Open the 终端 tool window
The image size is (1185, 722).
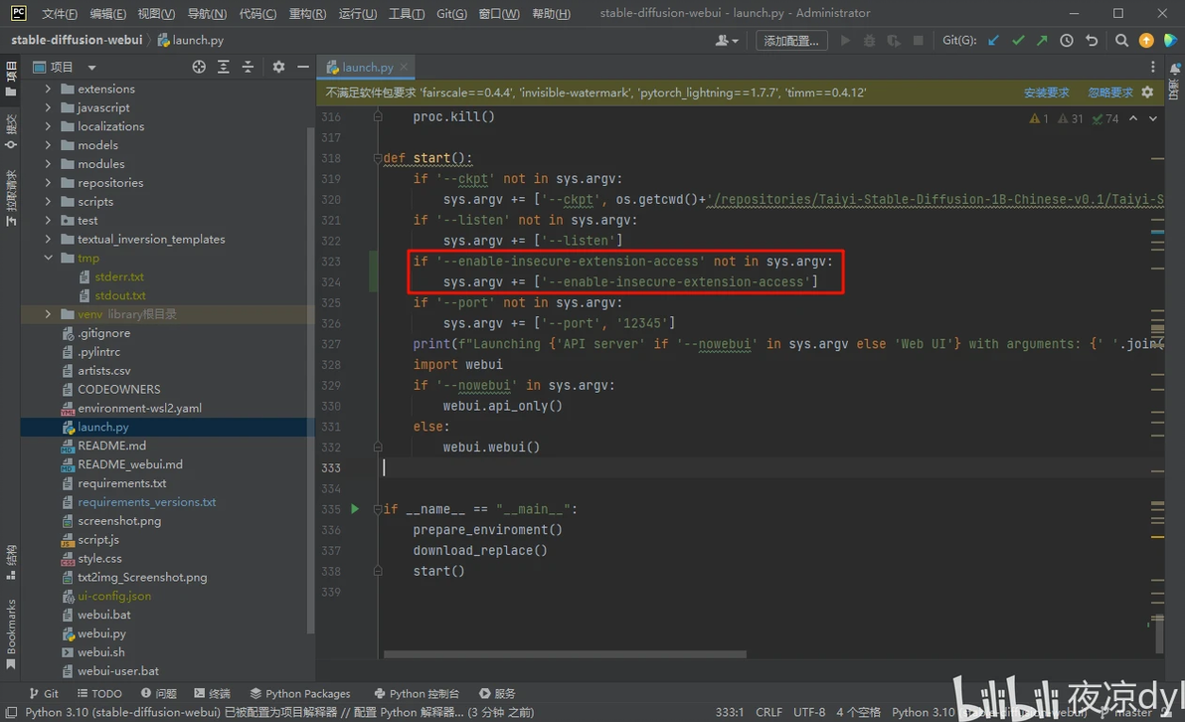click(x=213, y=693)
